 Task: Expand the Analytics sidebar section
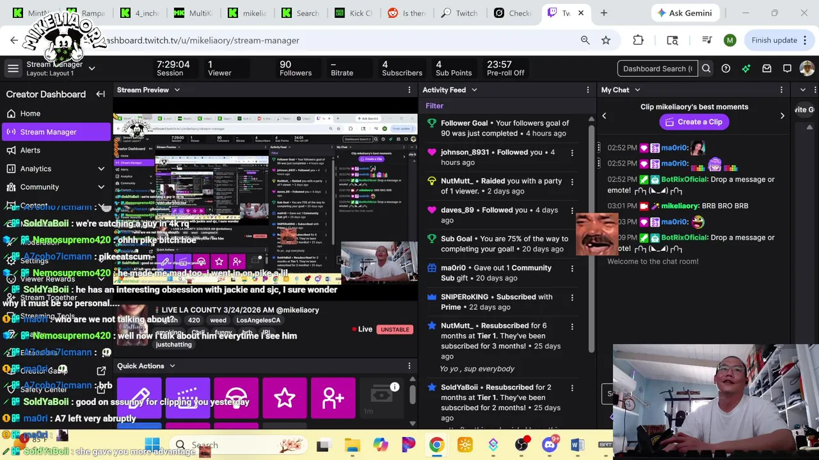coord(101,169)
